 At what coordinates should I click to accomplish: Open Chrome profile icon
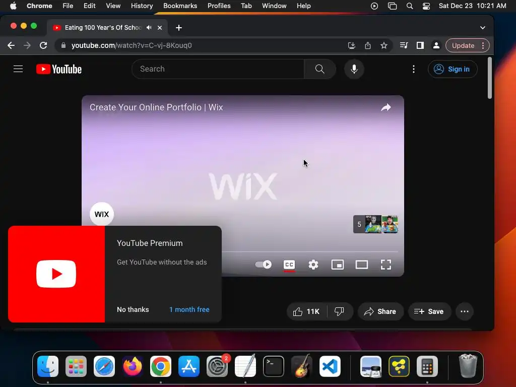436,45
